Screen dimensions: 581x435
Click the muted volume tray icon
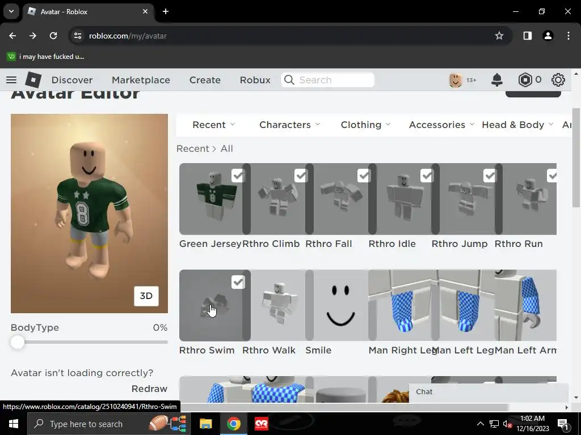click(x=507, y=424)
